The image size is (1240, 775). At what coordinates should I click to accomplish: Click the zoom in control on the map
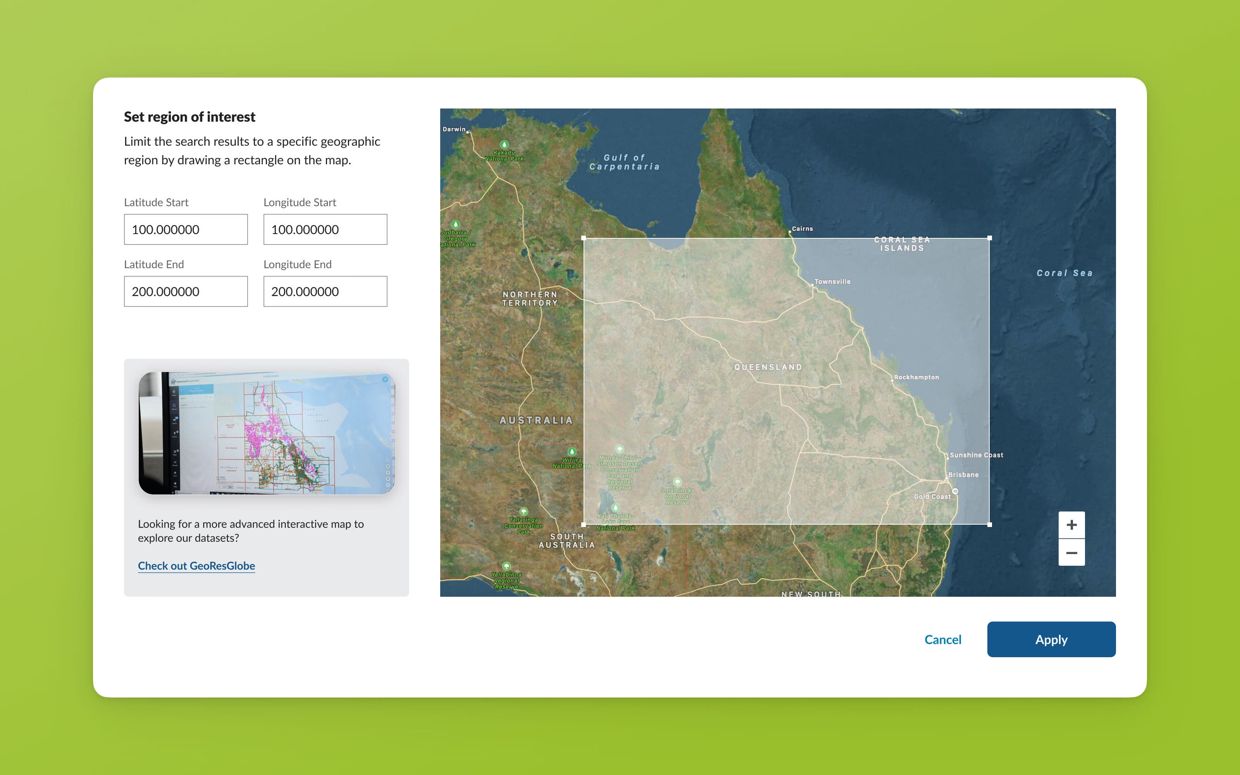pos(1071,524)
